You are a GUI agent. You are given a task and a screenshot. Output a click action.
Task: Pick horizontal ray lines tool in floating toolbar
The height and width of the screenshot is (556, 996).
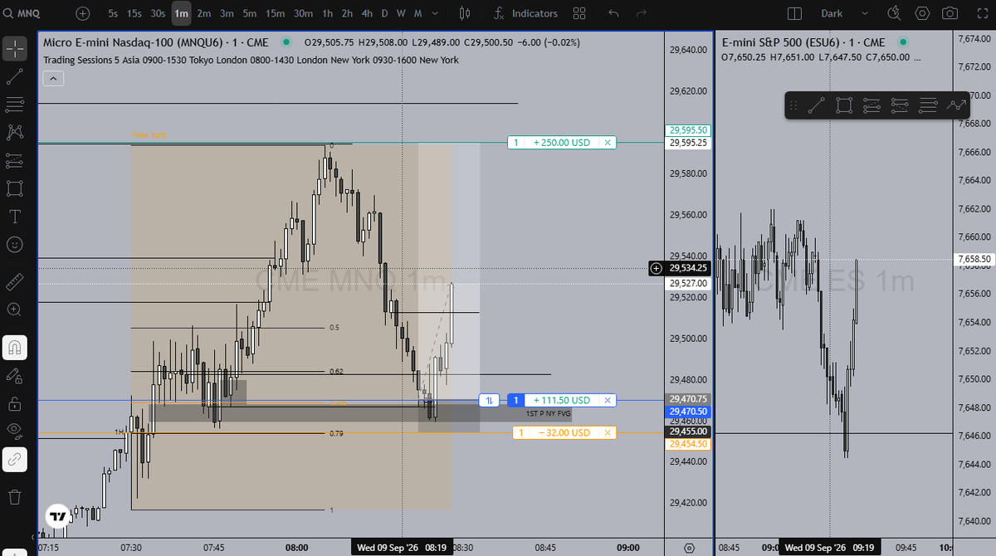click(928, 105)
